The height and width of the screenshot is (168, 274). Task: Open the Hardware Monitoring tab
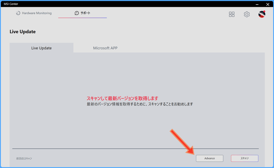coord(34,13)
